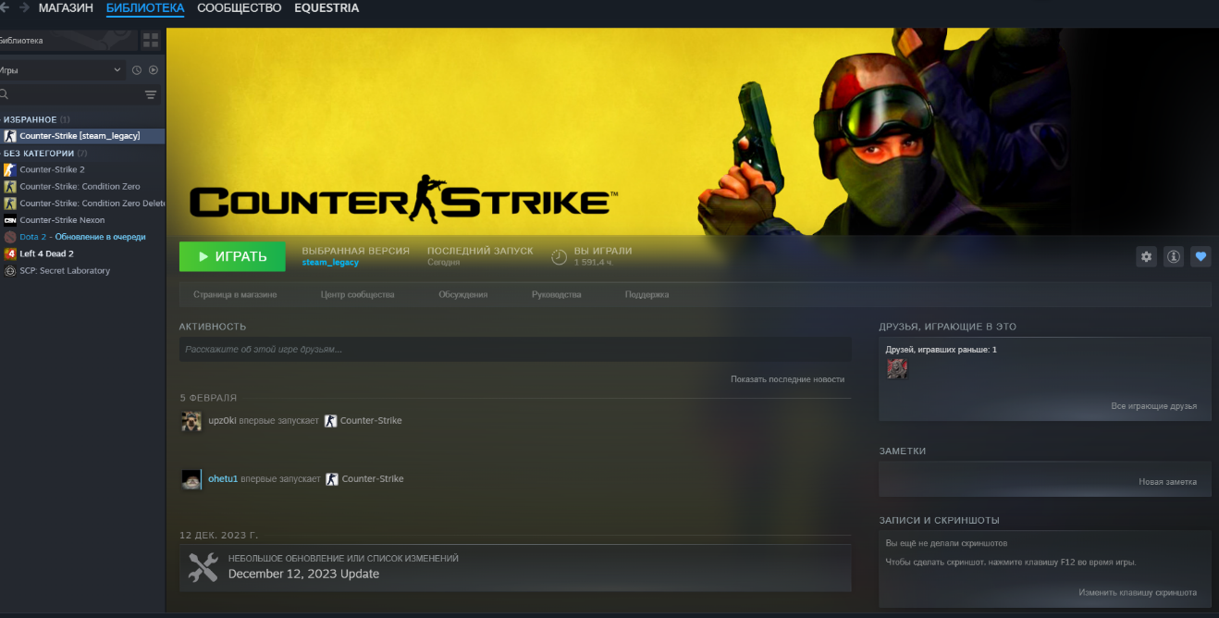Click the game info icon
The width and height of the screenshot is (1219, 618).
coord(1174,257)
